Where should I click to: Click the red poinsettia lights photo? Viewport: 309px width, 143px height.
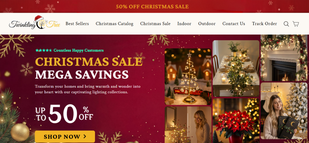click(x=236, y=121)
